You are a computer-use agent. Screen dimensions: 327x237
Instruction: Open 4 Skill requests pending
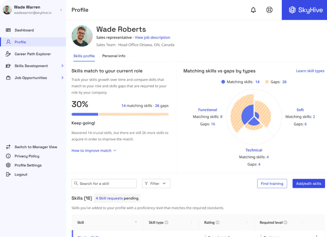(x=117, y=198)
